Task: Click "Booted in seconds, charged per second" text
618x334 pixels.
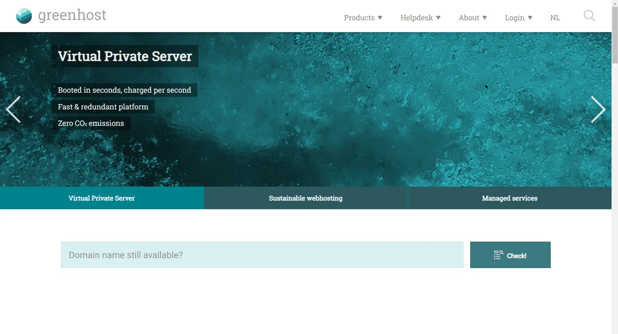Action: 124,90
